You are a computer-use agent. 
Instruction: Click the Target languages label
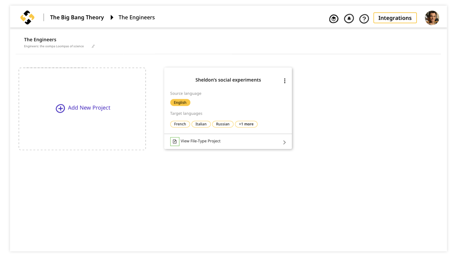(186, 114)
